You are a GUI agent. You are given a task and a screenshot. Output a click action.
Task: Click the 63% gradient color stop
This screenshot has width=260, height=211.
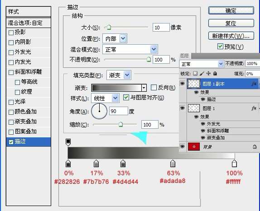[x=173, y=164]
